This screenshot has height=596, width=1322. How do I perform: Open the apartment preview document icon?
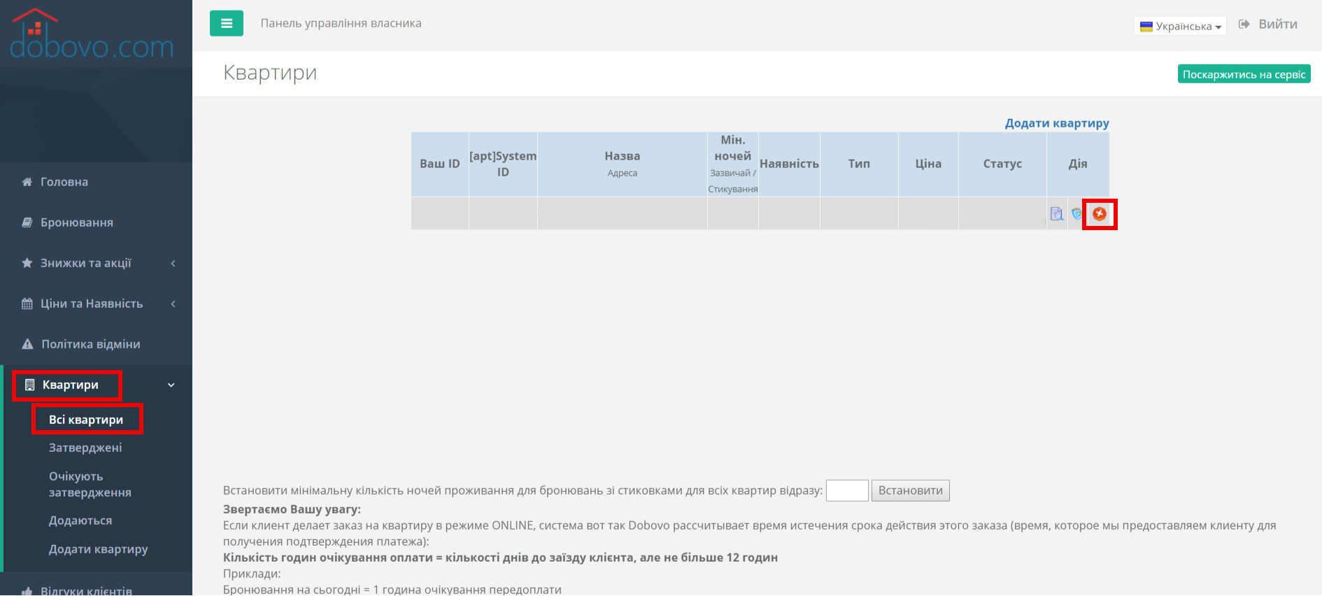[x=1057, y=214]
